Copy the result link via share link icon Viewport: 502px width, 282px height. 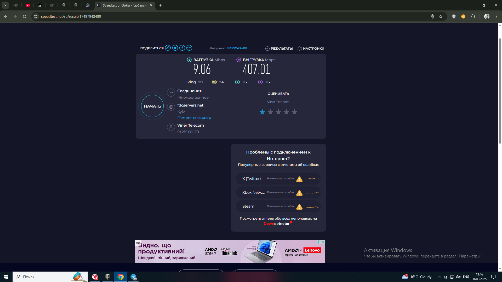pyautogui.click(x=168, y=48)
